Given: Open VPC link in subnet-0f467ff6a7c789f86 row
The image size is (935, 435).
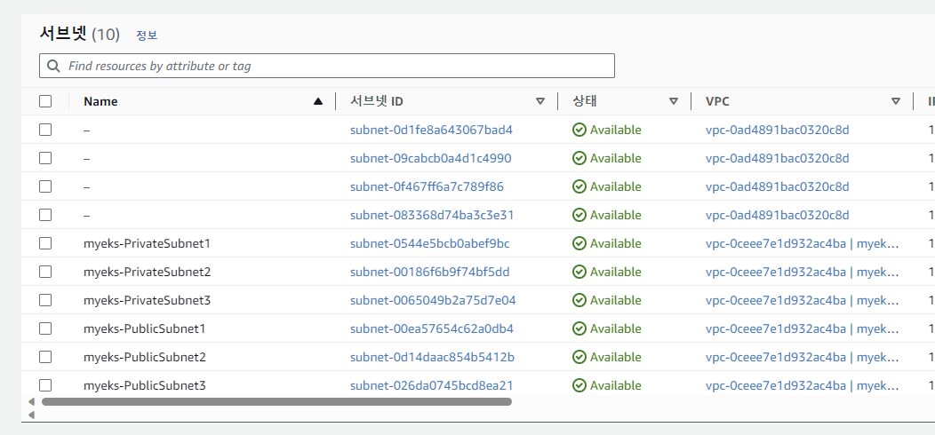Looking at the screenshot, I should tap(777, 186).
